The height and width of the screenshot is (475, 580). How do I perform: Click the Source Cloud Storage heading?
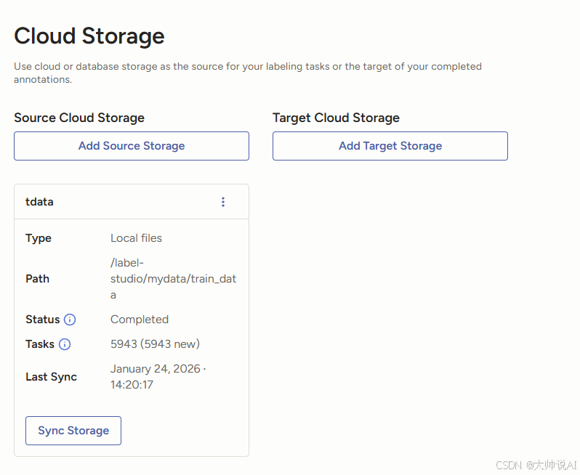pos(79,118)
